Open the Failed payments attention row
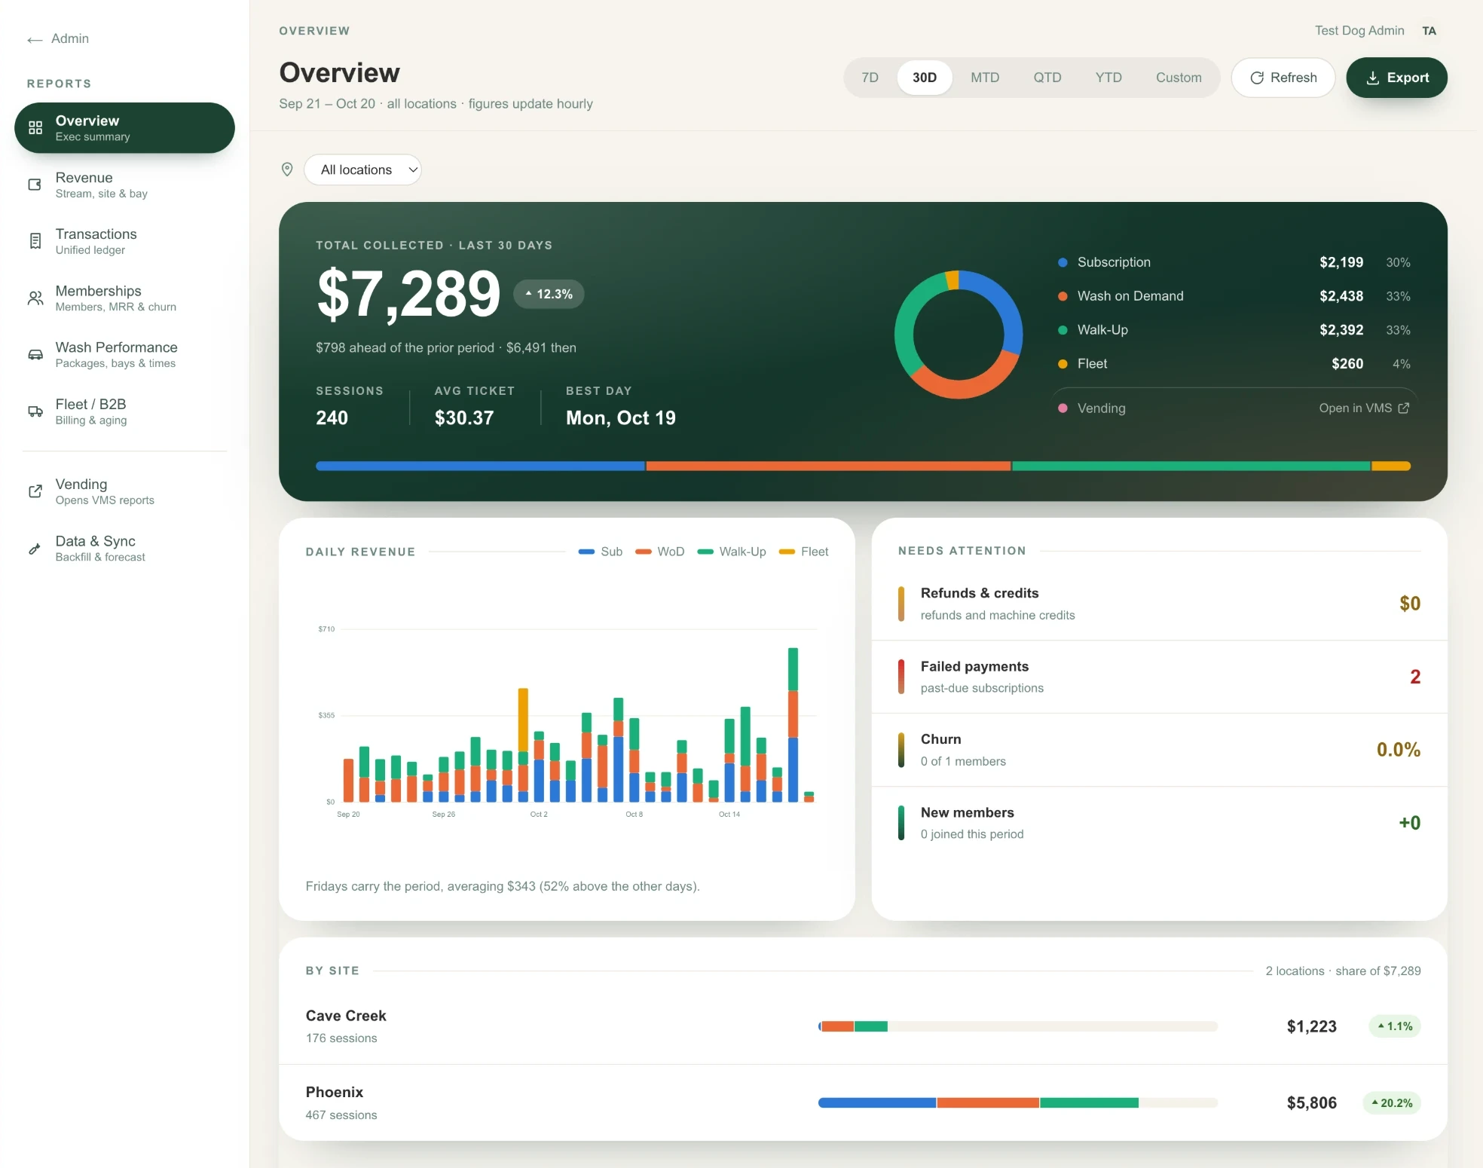 (x=1159, y=677)
